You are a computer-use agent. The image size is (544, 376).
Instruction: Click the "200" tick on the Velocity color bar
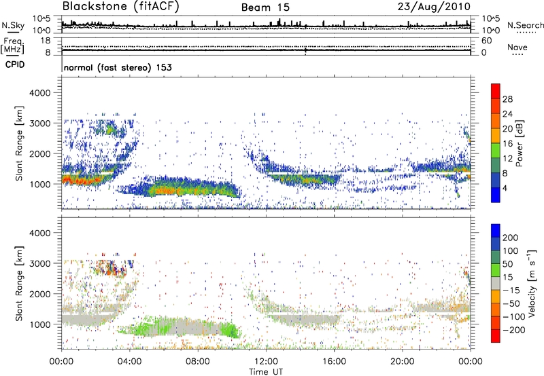click(x=511, y=238)
